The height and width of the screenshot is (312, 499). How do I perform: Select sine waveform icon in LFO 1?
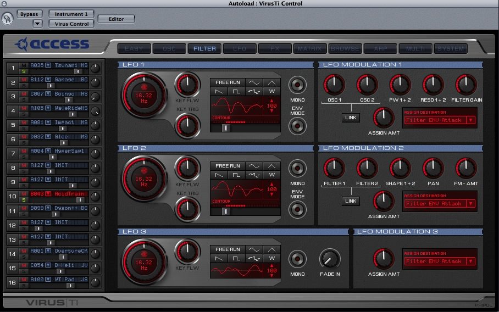click(254, 82)
